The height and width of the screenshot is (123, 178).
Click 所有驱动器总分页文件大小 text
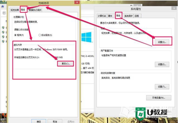27,57
